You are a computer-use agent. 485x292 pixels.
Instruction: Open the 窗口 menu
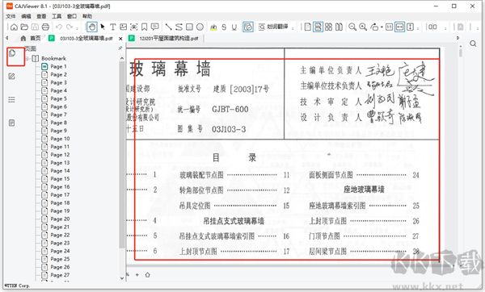72,16
